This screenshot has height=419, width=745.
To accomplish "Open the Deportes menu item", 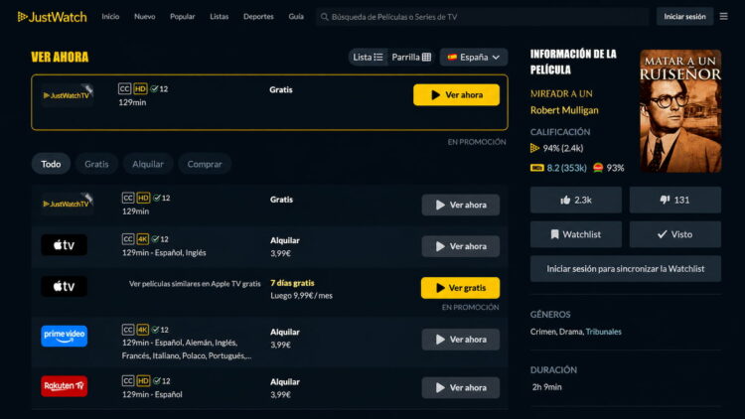I will point(258,17).
